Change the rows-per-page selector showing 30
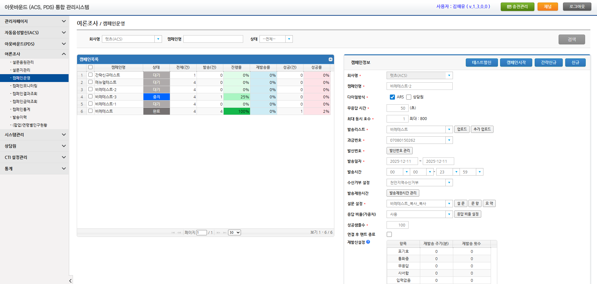This screenshot has height=284, width=597. pyautogui.click(x=235, y=232)
